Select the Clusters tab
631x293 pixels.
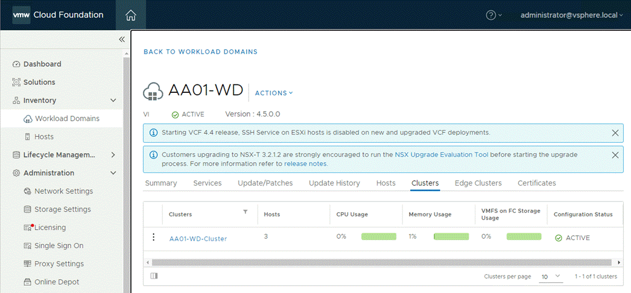tap(425, 183)
